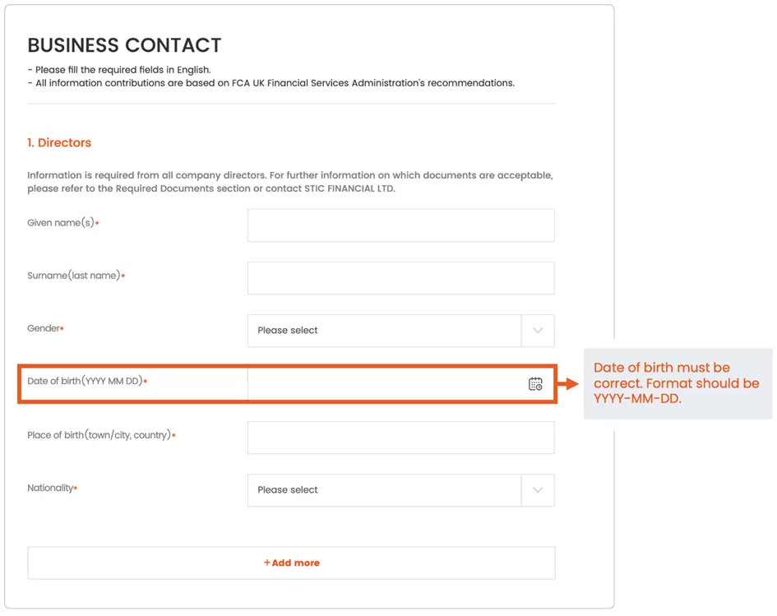Click the Place of birth text field
This screenshot has height=616, width=777.
[x=401, y=438]
